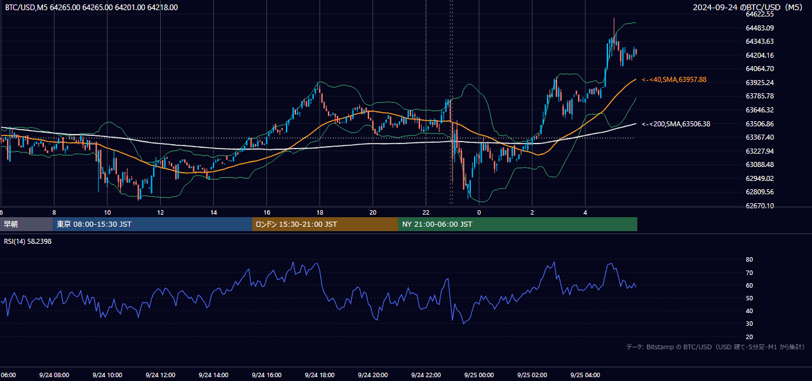Screen dimensions: 812x381
Task: Click hour tick '4' under the candlestick chart
Action: (x=585, y=213)
